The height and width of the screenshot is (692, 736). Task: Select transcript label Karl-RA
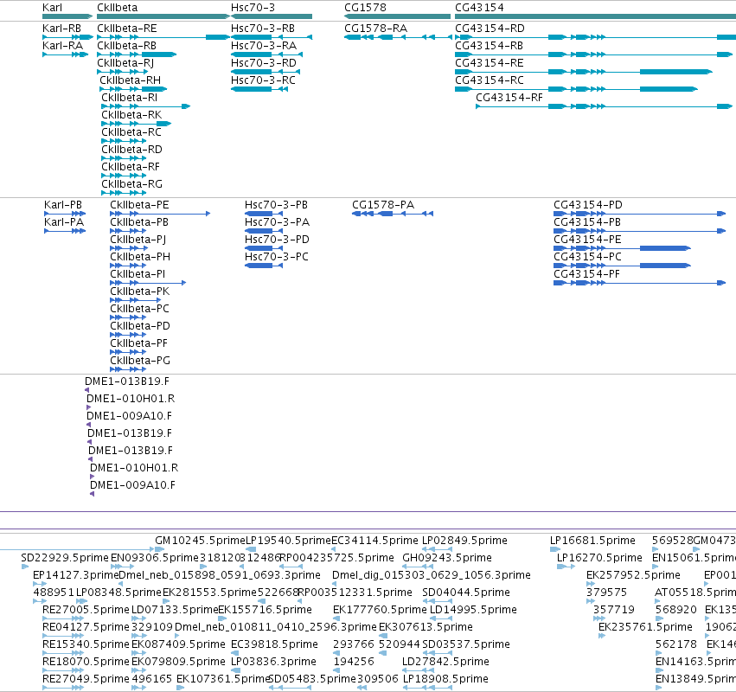[62, 46]
